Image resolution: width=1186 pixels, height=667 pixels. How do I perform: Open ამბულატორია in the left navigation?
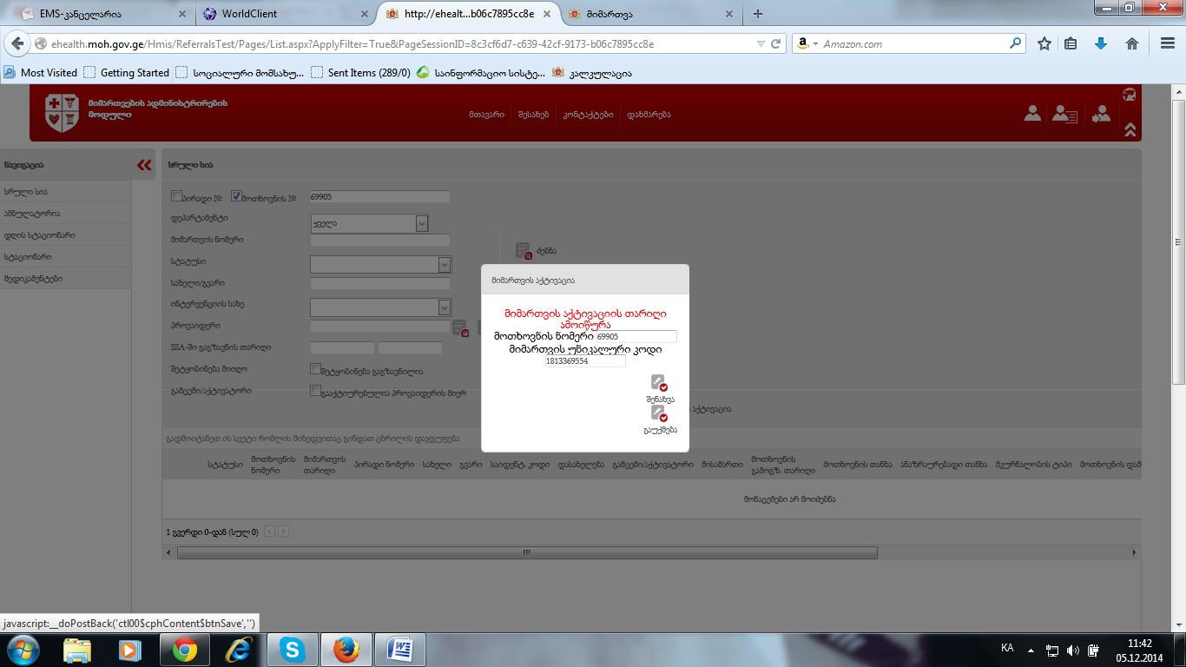[x=32, y=213]
